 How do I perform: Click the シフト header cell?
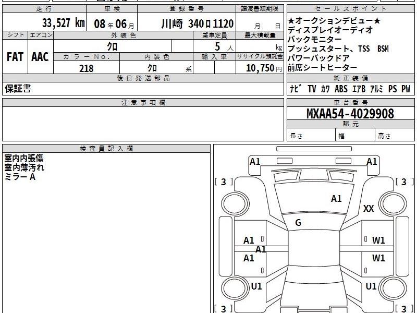[x=15, y=35]
